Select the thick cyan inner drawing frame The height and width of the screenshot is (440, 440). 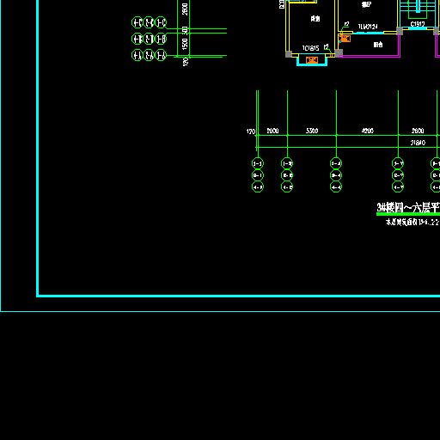coord(238,296)
